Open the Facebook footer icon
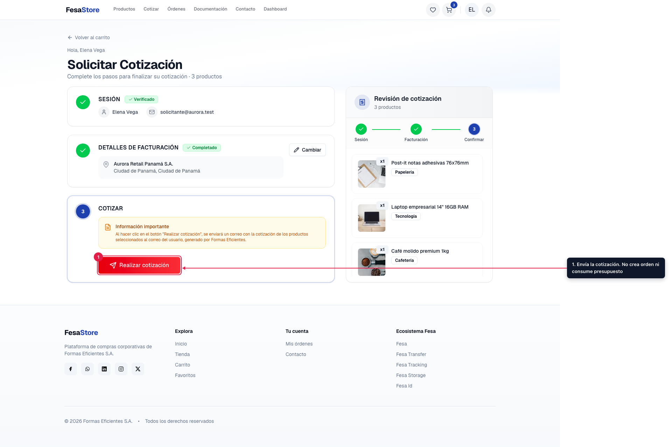 coord(71,369)
